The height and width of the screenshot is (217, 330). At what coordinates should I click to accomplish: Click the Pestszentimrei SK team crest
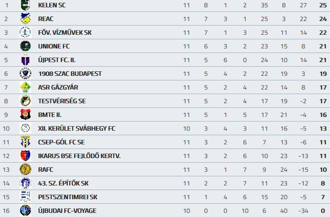[25, 197]
